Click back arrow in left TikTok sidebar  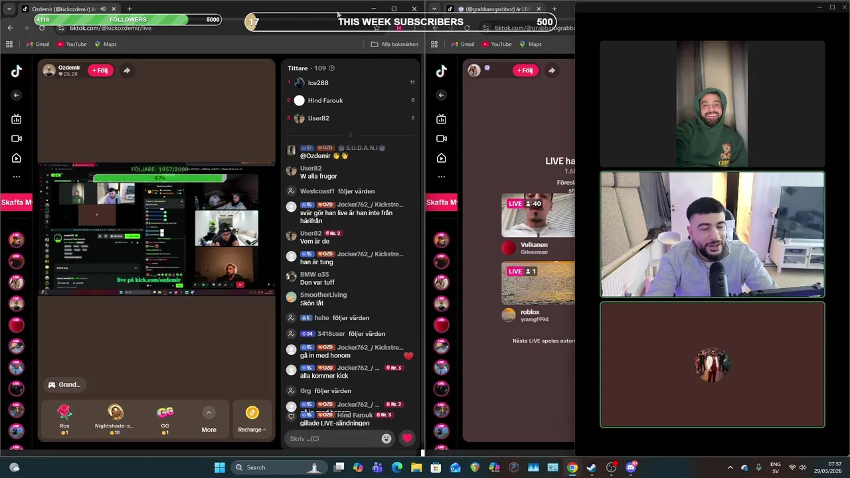tap(17, 95)
